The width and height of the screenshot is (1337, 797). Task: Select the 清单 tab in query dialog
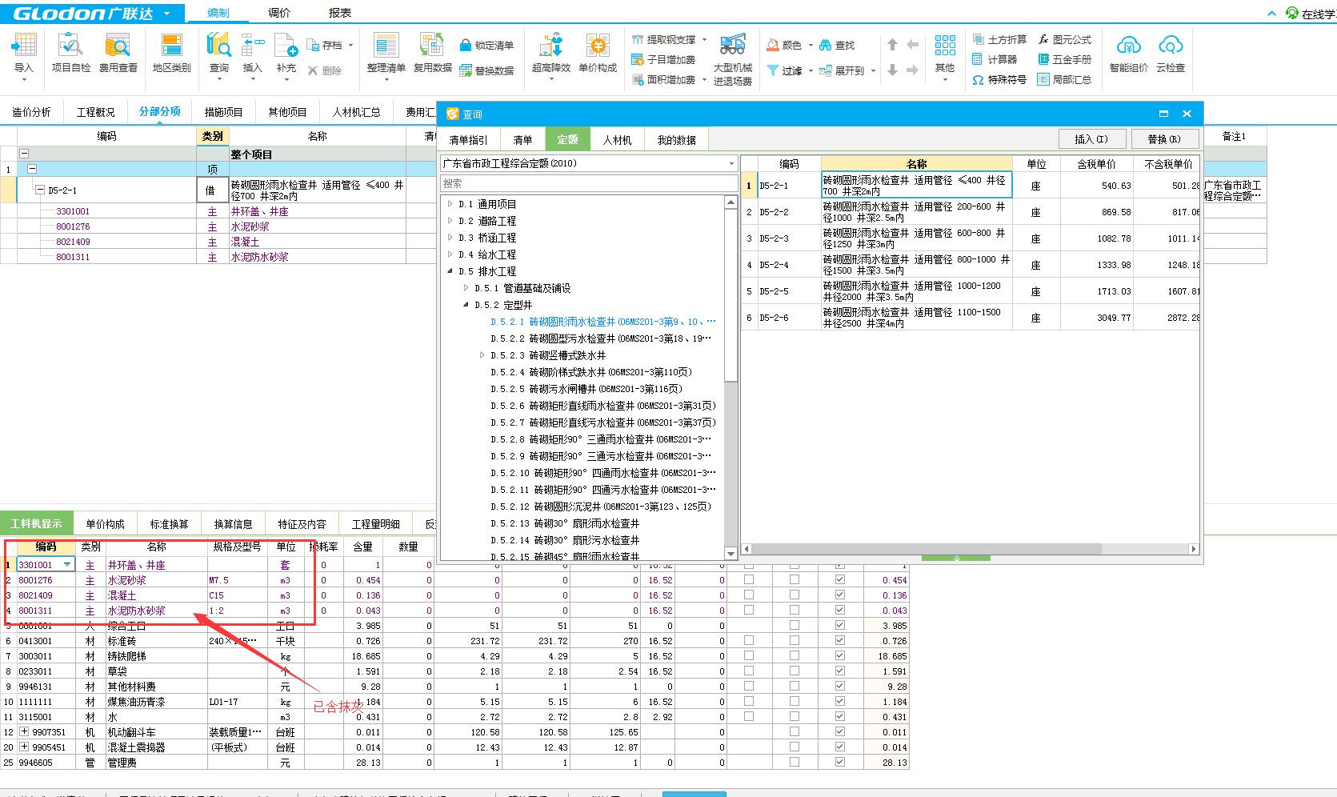(522, 140)
